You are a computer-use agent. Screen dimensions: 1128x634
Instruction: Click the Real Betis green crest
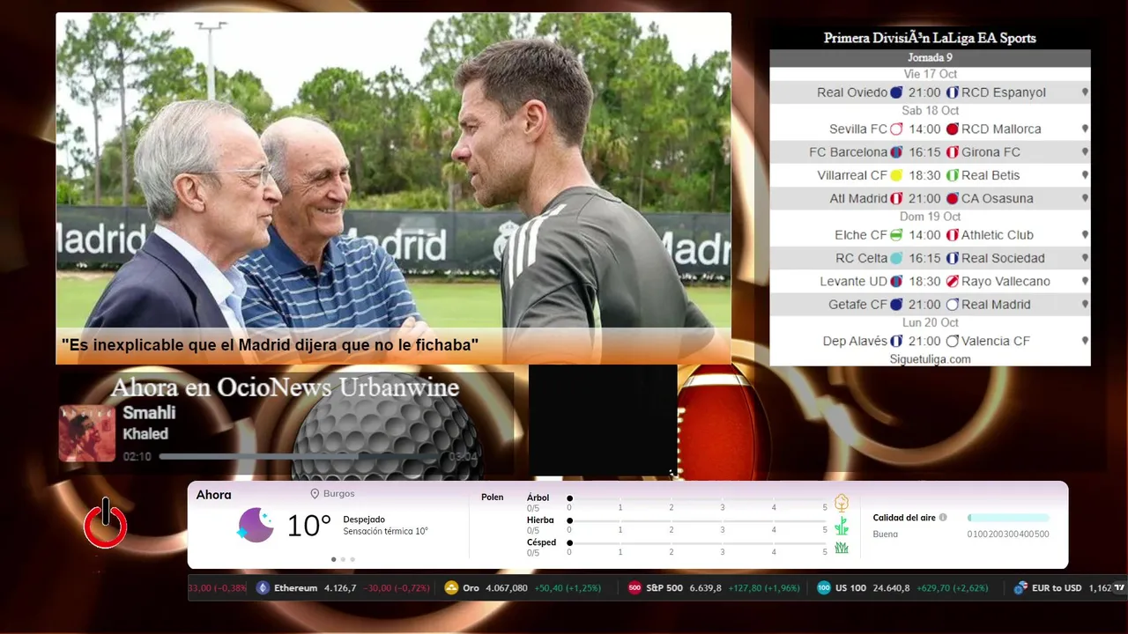(x=952, y=175)
